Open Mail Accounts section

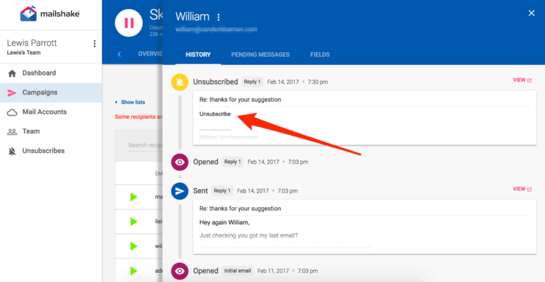click(x=51, y=112)
